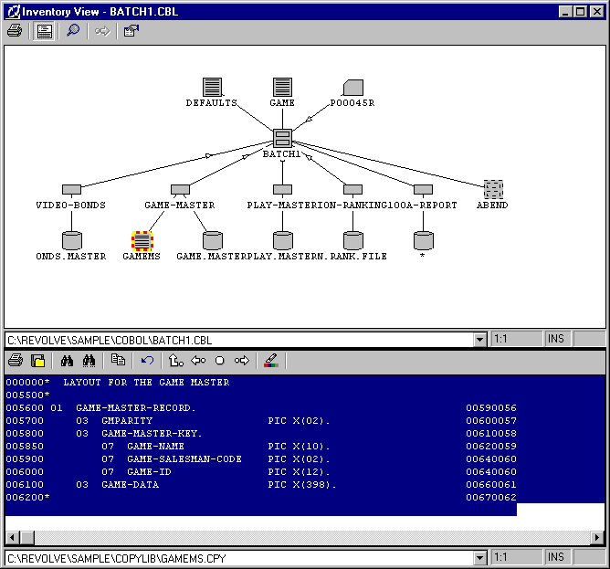The image size is (610, 569).
Task: Click the horizontal scrollbar right arrow
Action: click(596, 537)
